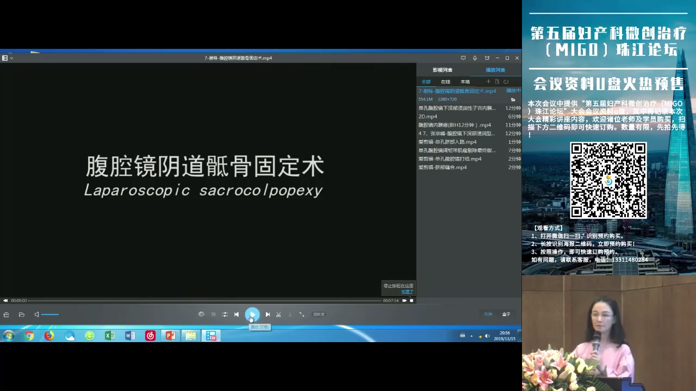The width and height of the screenshot is (696, 391).
Task: Click the eye-shaped icon in control bar
Action: (x=201, y=314)
